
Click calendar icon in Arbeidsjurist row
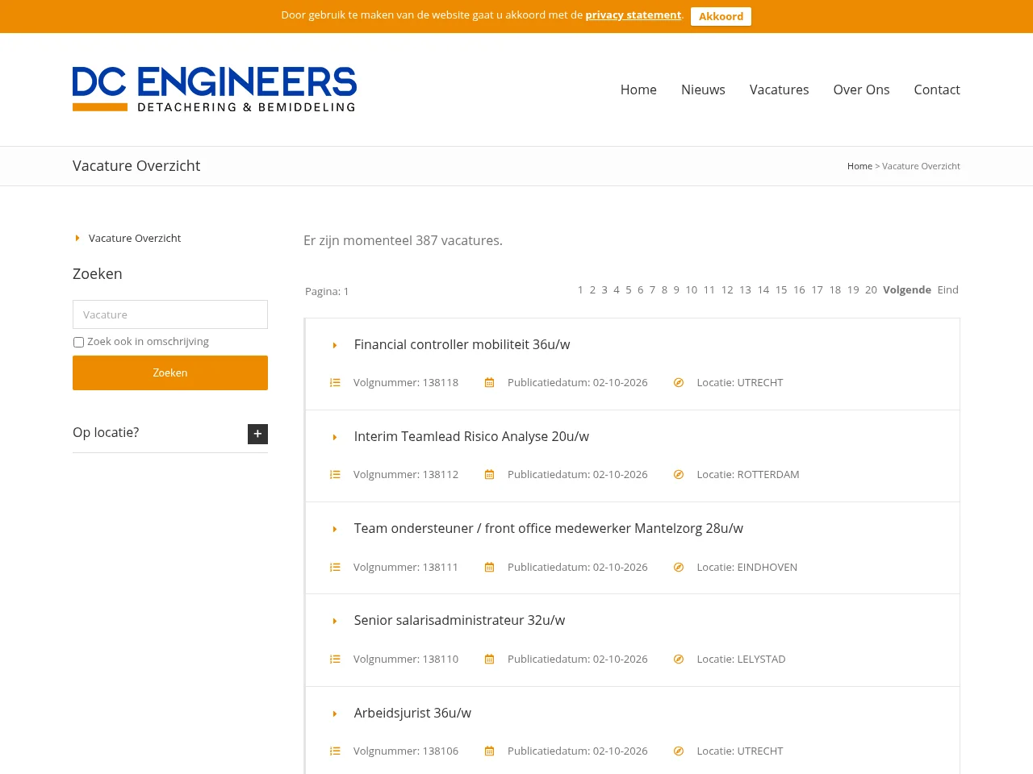[489, 751]
